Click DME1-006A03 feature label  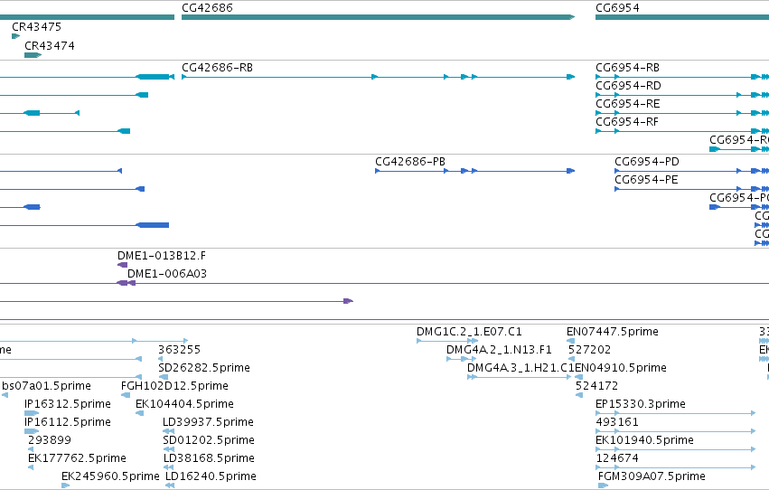[x=167, y=274]
